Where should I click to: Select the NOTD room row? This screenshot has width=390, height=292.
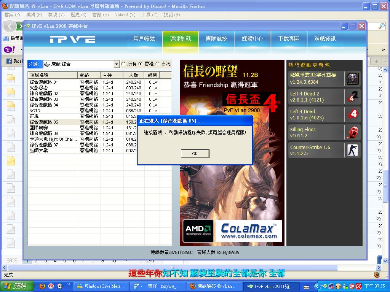point(99,111)
